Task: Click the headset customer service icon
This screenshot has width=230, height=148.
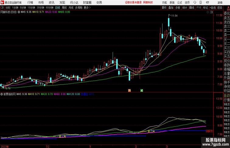Action: click(x=195, y=2)
